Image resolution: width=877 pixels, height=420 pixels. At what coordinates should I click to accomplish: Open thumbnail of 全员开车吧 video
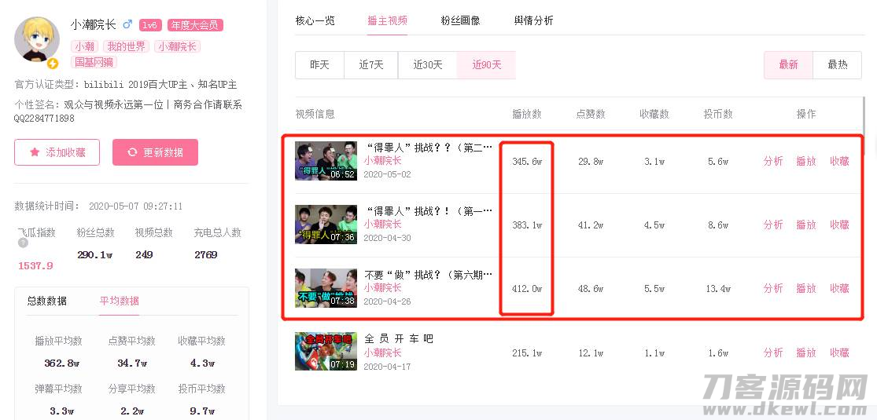326,352
